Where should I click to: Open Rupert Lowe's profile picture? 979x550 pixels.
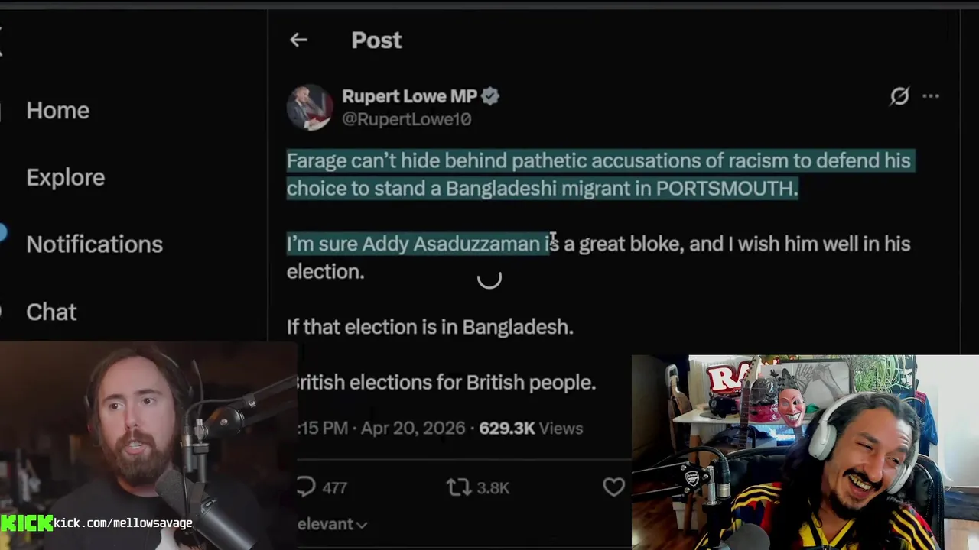point(310,108)
